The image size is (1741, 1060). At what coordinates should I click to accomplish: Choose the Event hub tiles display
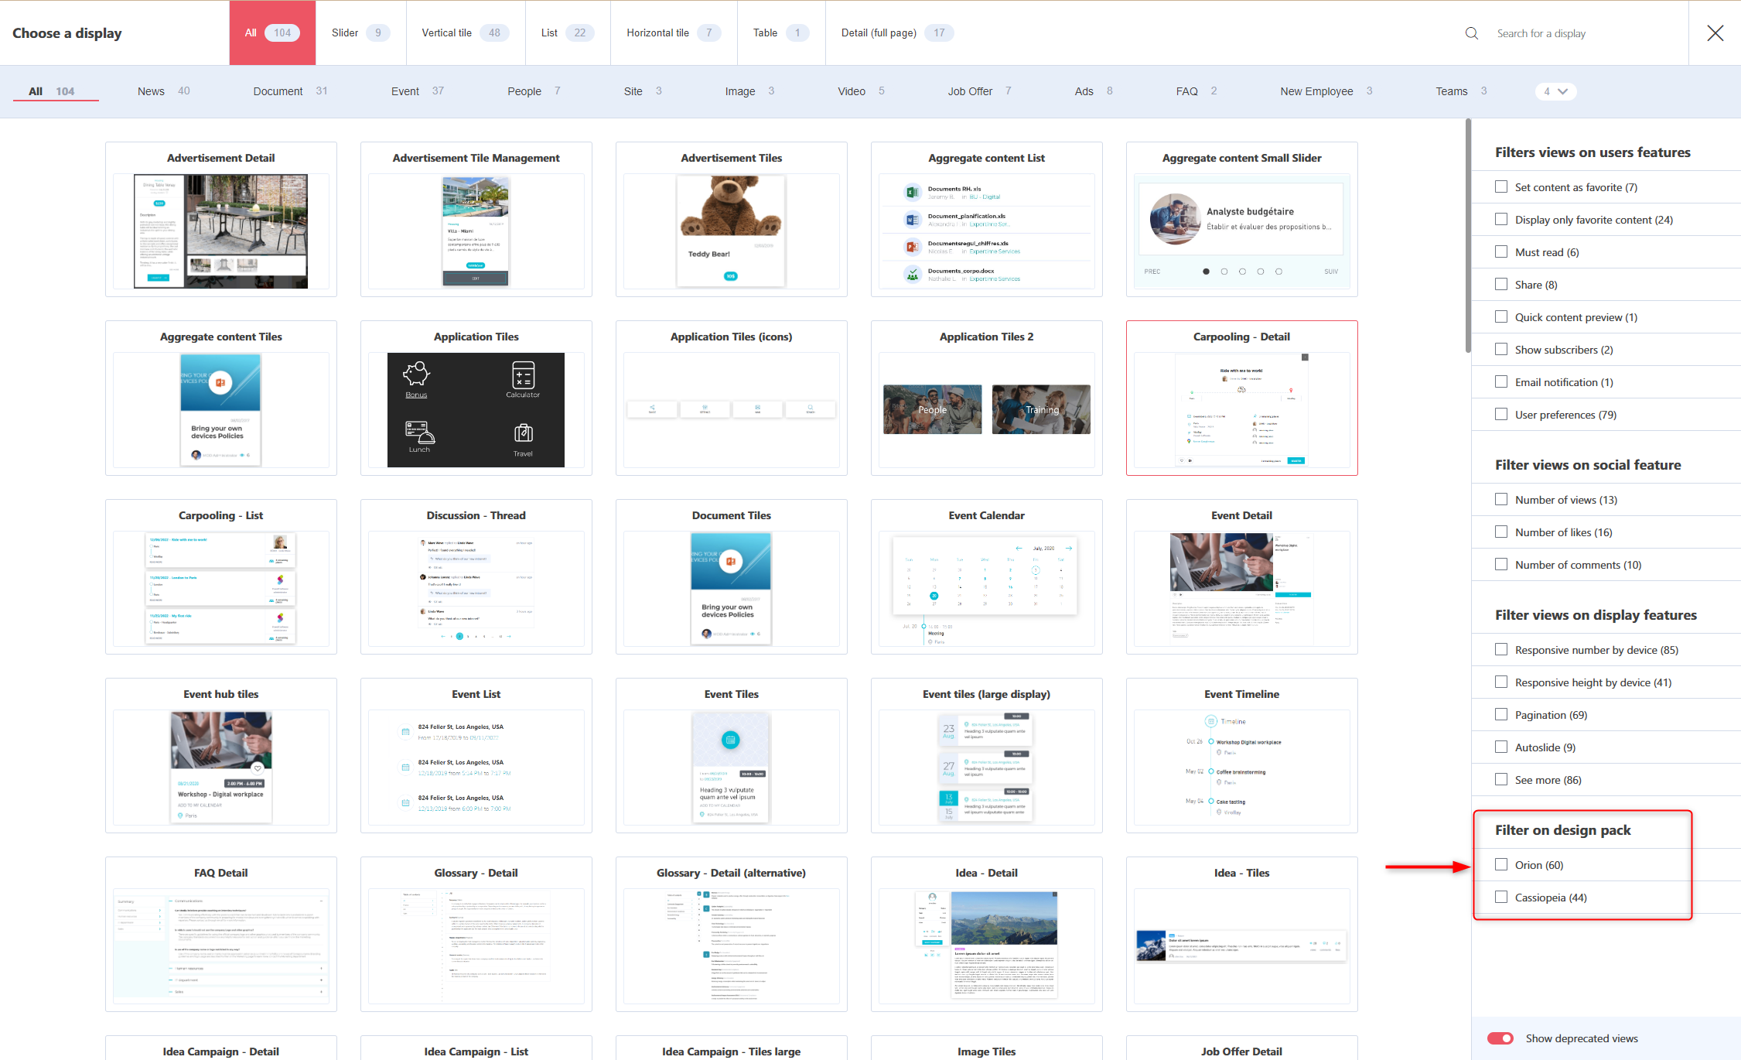221,755
